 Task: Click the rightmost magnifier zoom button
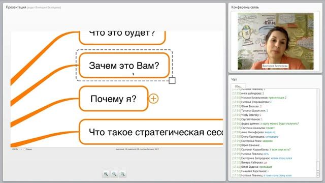click(123, 174)
